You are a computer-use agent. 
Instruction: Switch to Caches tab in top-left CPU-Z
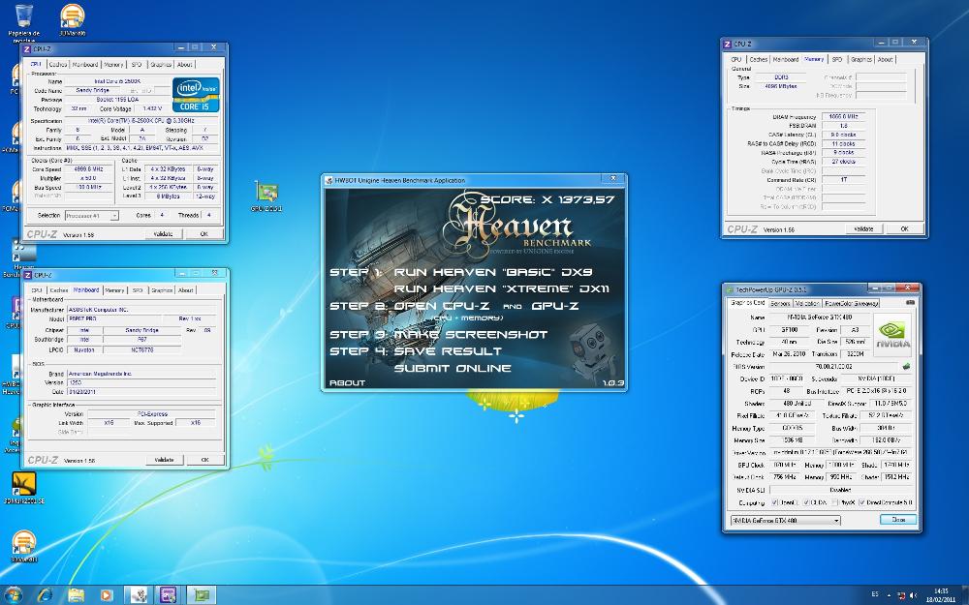tap(58, 64)
